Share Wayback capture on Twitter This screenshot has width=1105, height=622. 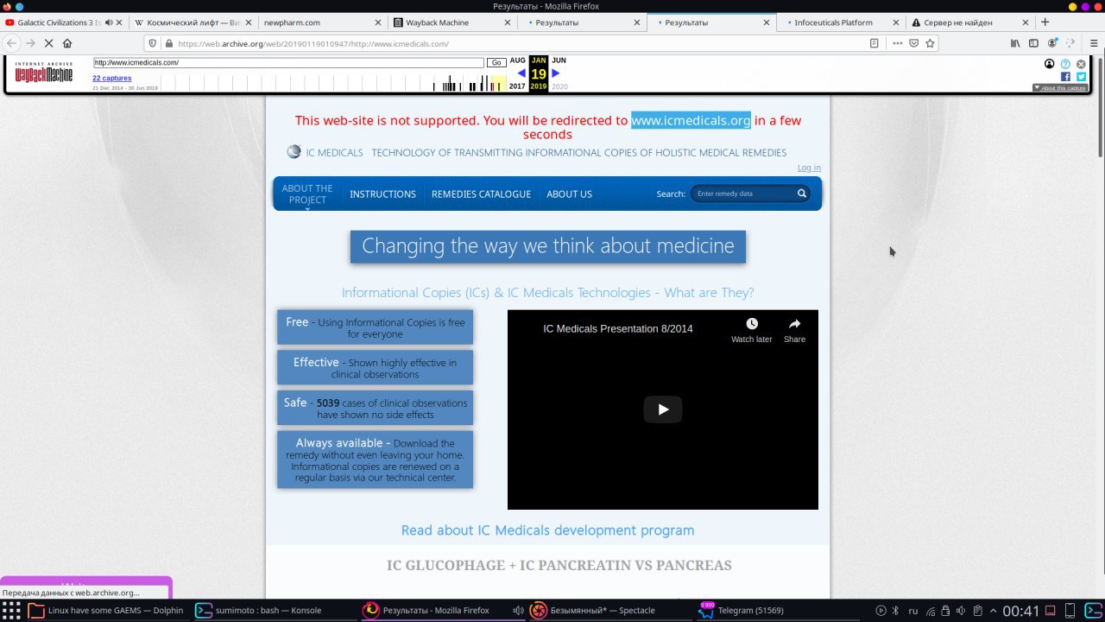coord(1081,76)
